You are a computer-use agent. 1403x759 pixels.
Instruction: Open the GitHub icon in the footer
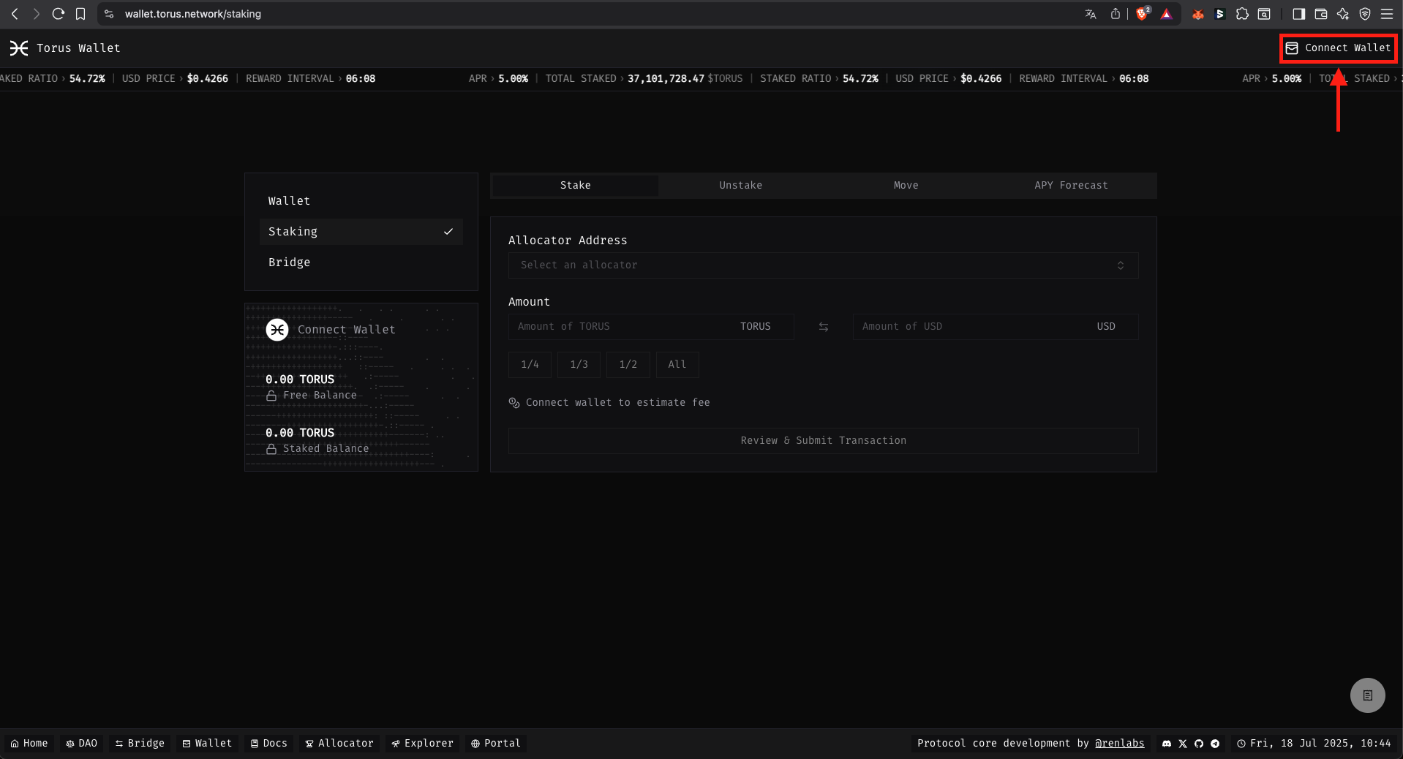coord(1199,744)
